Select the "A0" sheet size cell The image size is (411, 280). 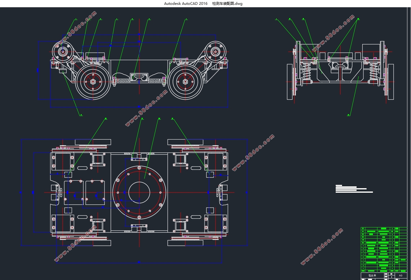pyautogui.click(x=401, y=275)
